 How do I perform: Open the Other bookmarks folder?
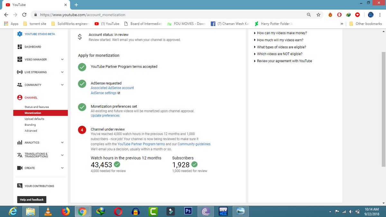coord(366,24)
